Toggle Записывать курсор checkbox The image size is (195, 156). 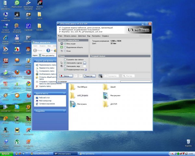[65, 63]
